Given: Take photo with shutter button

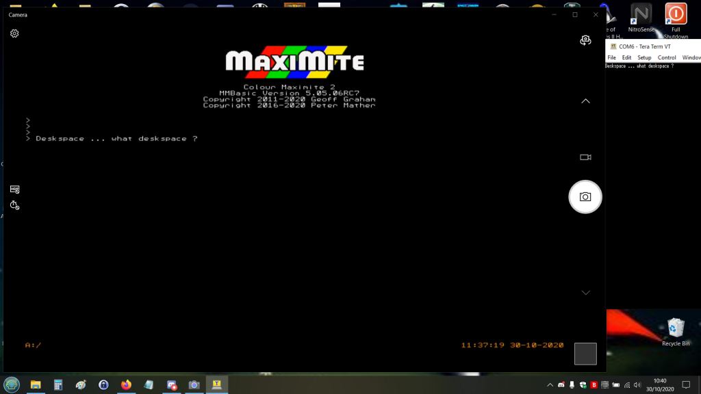Looking at the screenshot, I should pyautogui.click(x=585, y=197).
